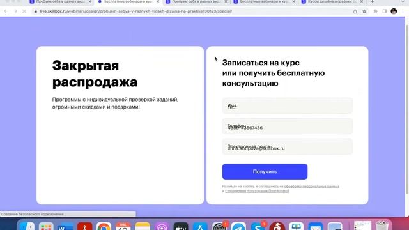Open Podcasts from the Dock

[x=162, y=226]
